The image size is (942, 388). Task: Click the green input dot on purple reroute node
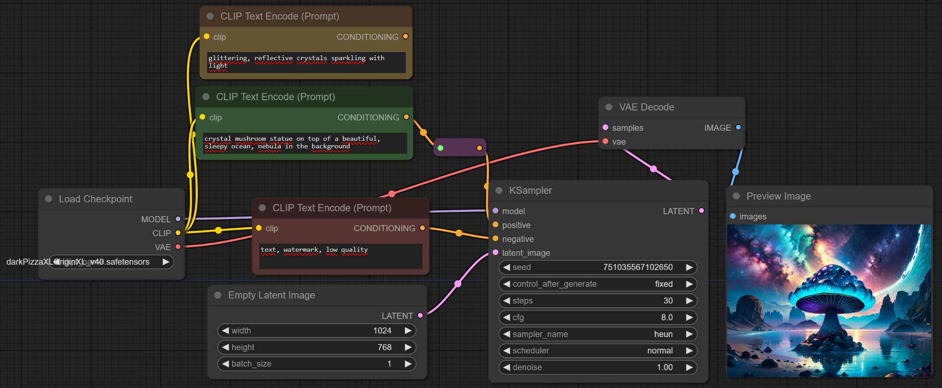pyautogui.click(x=441, y=148)
